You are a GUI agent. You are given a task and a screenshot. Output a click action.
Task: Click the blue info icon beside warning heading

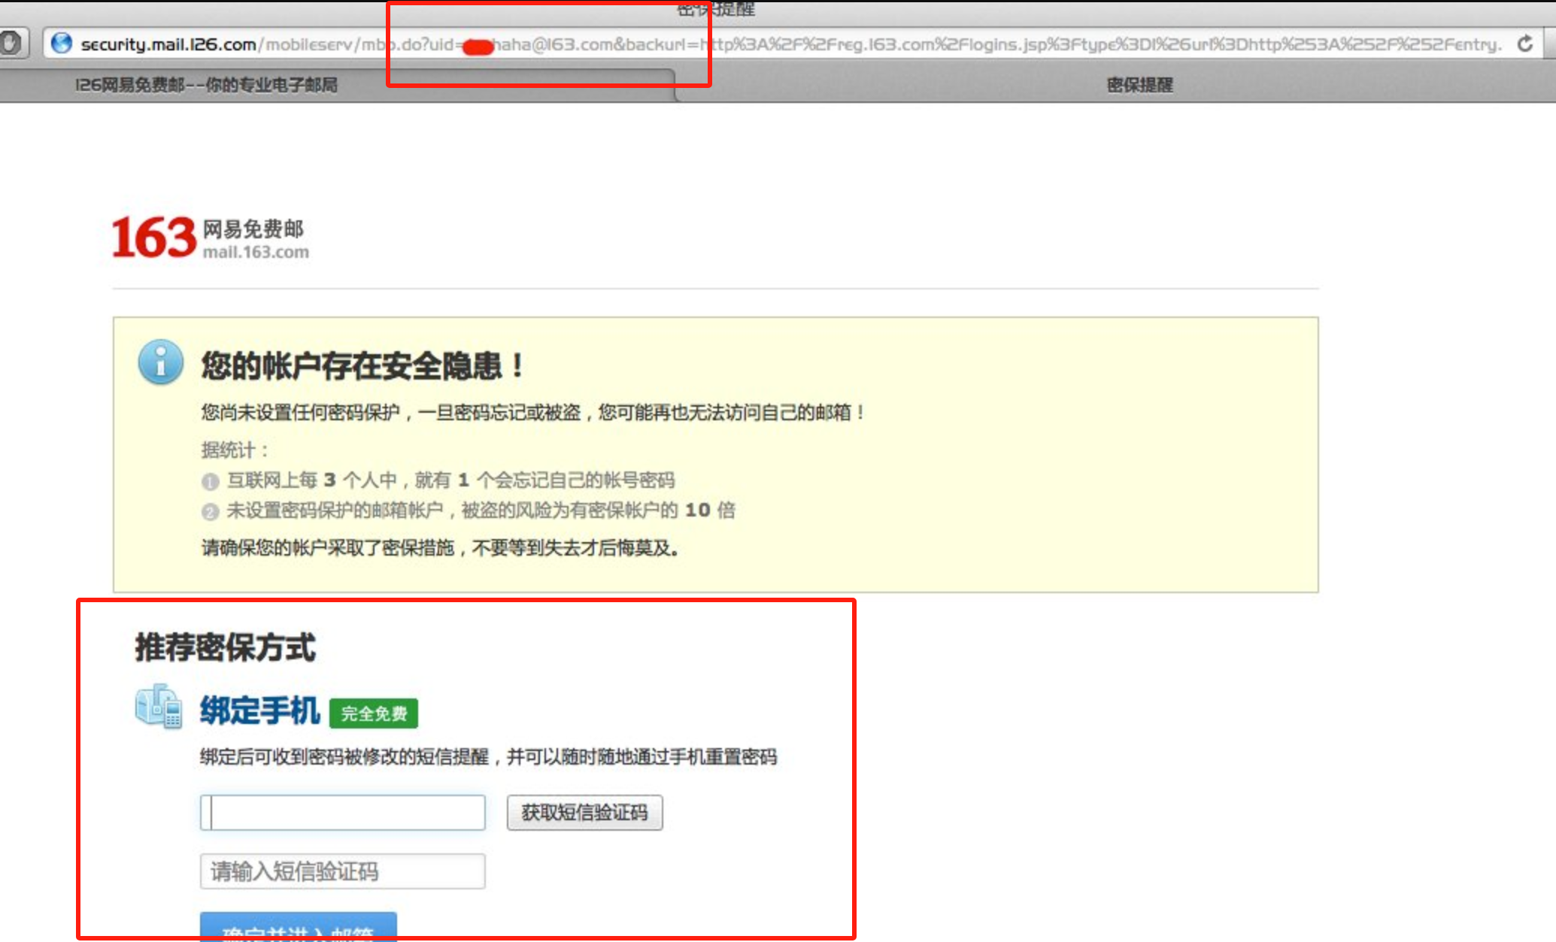coord(160,362)
